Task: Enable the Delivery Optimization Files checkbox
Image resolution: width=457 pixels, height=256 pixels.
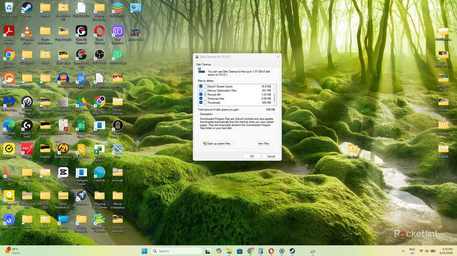Action: (x=201, y=90)
